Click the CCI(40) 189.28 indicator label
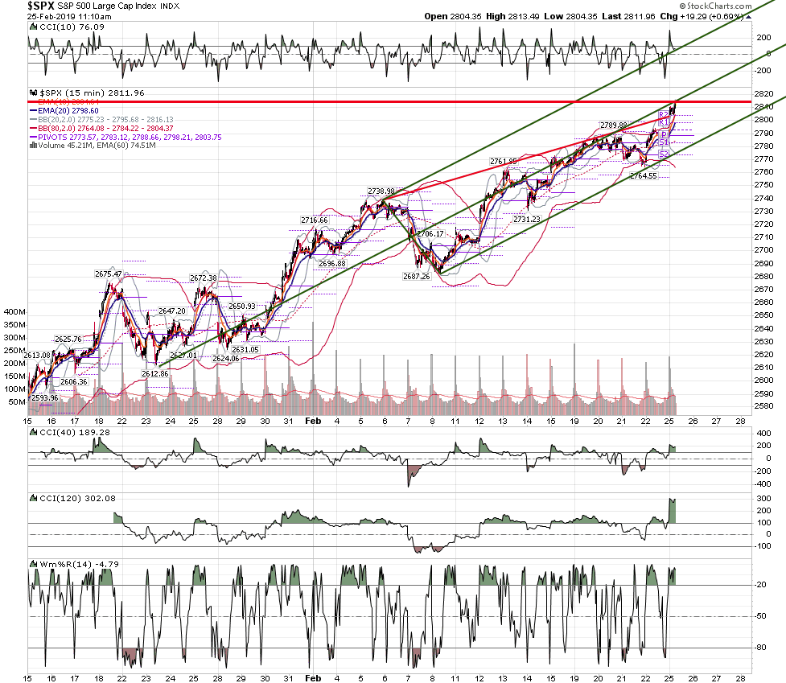Image resolution: width=786 pixels, height=683 pixels. pyautogui.click(x=75, y=432)
